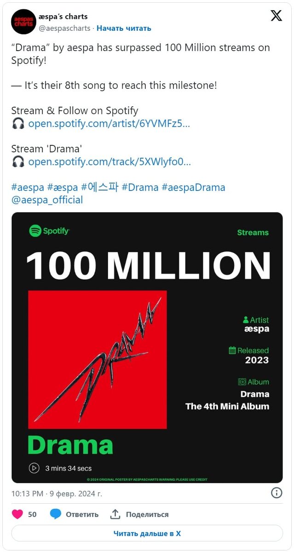Screen dimensions: 294x552
Task: Click the share upload arrow icon
Action: pyautogui.click(x=115, y=514)
